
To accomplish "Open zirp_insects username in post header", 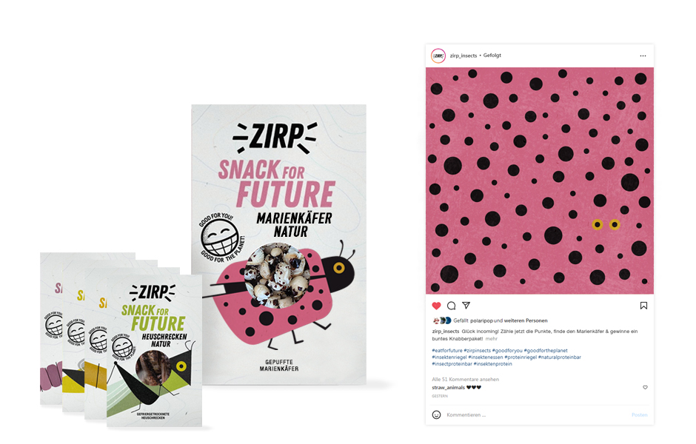I will [x=463, y=56].
